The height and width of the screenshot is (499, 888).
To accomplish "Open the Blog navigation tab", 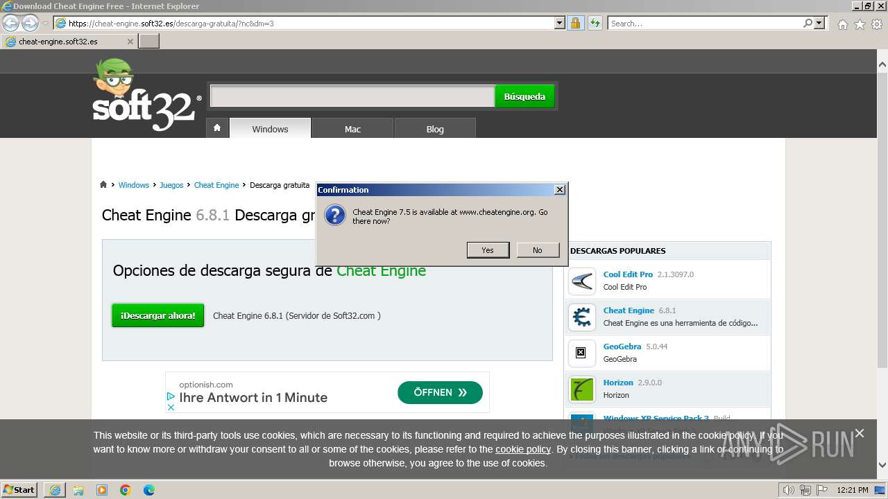I will click(435, 129).
